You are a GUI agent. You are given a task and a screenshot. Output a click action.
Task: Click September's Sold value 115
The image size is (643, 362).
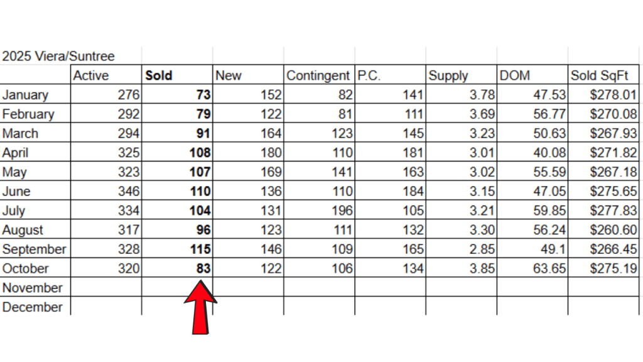199,249
